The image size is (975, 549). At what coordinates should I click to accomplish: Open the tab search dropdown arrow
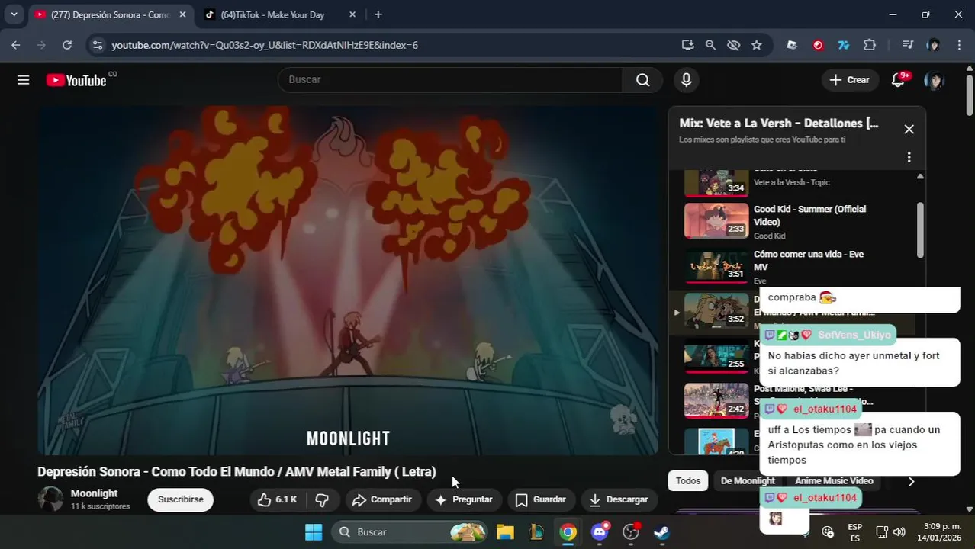[x=14, y=14]
